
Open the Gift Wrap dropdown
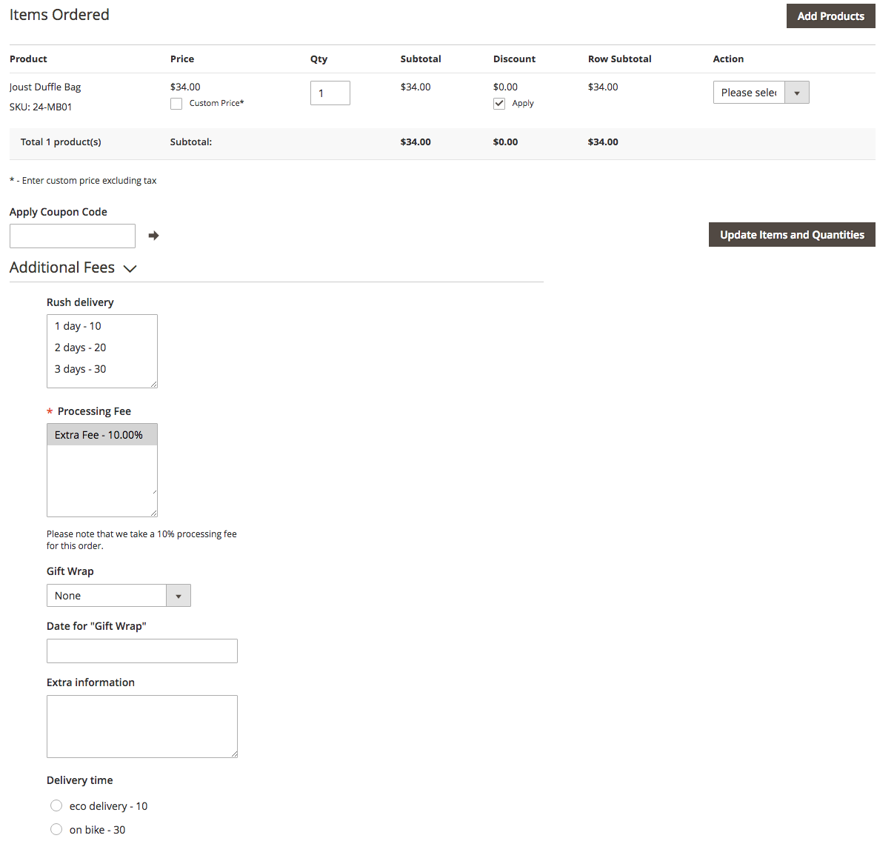[119, 596]
